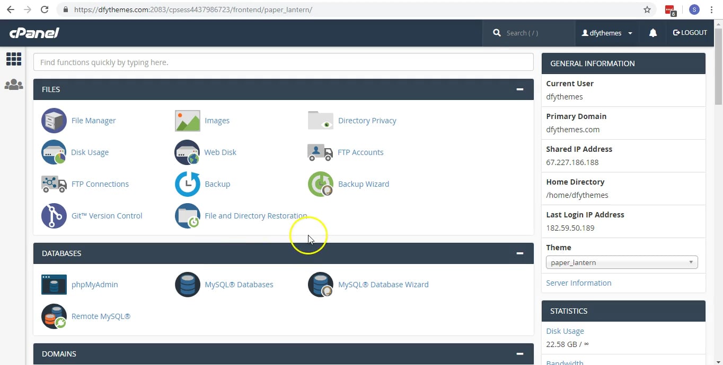723x365 pixels.
Task: Open the phpMyAdmin icon
Action: (54, 285)
